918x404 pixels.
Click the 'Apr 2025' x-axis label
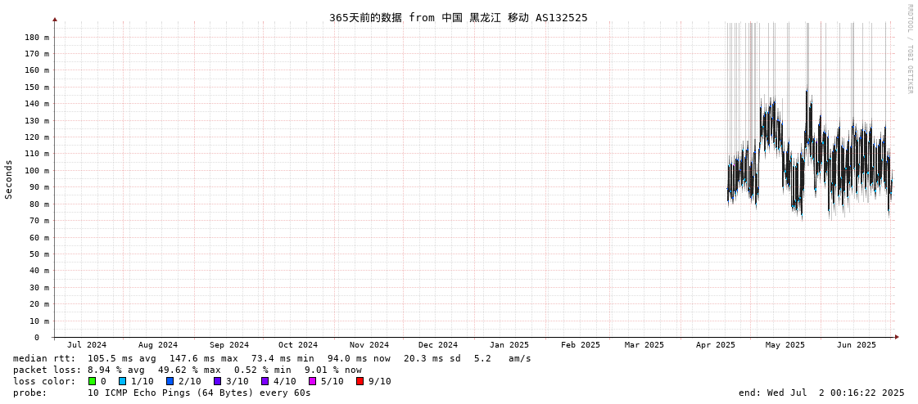point(716,345)
